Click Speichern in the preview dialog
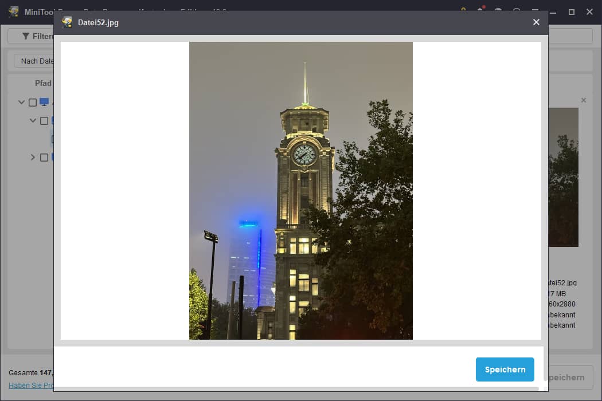Screen dimensions: 602x401 [x=505, y=369]
